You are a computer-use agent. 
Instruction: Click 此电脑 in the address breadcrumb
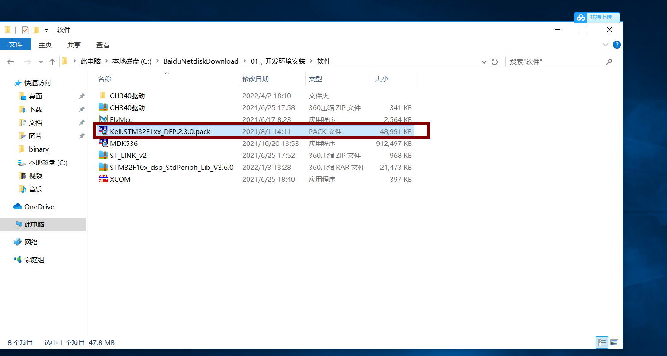tap(90, 61)
